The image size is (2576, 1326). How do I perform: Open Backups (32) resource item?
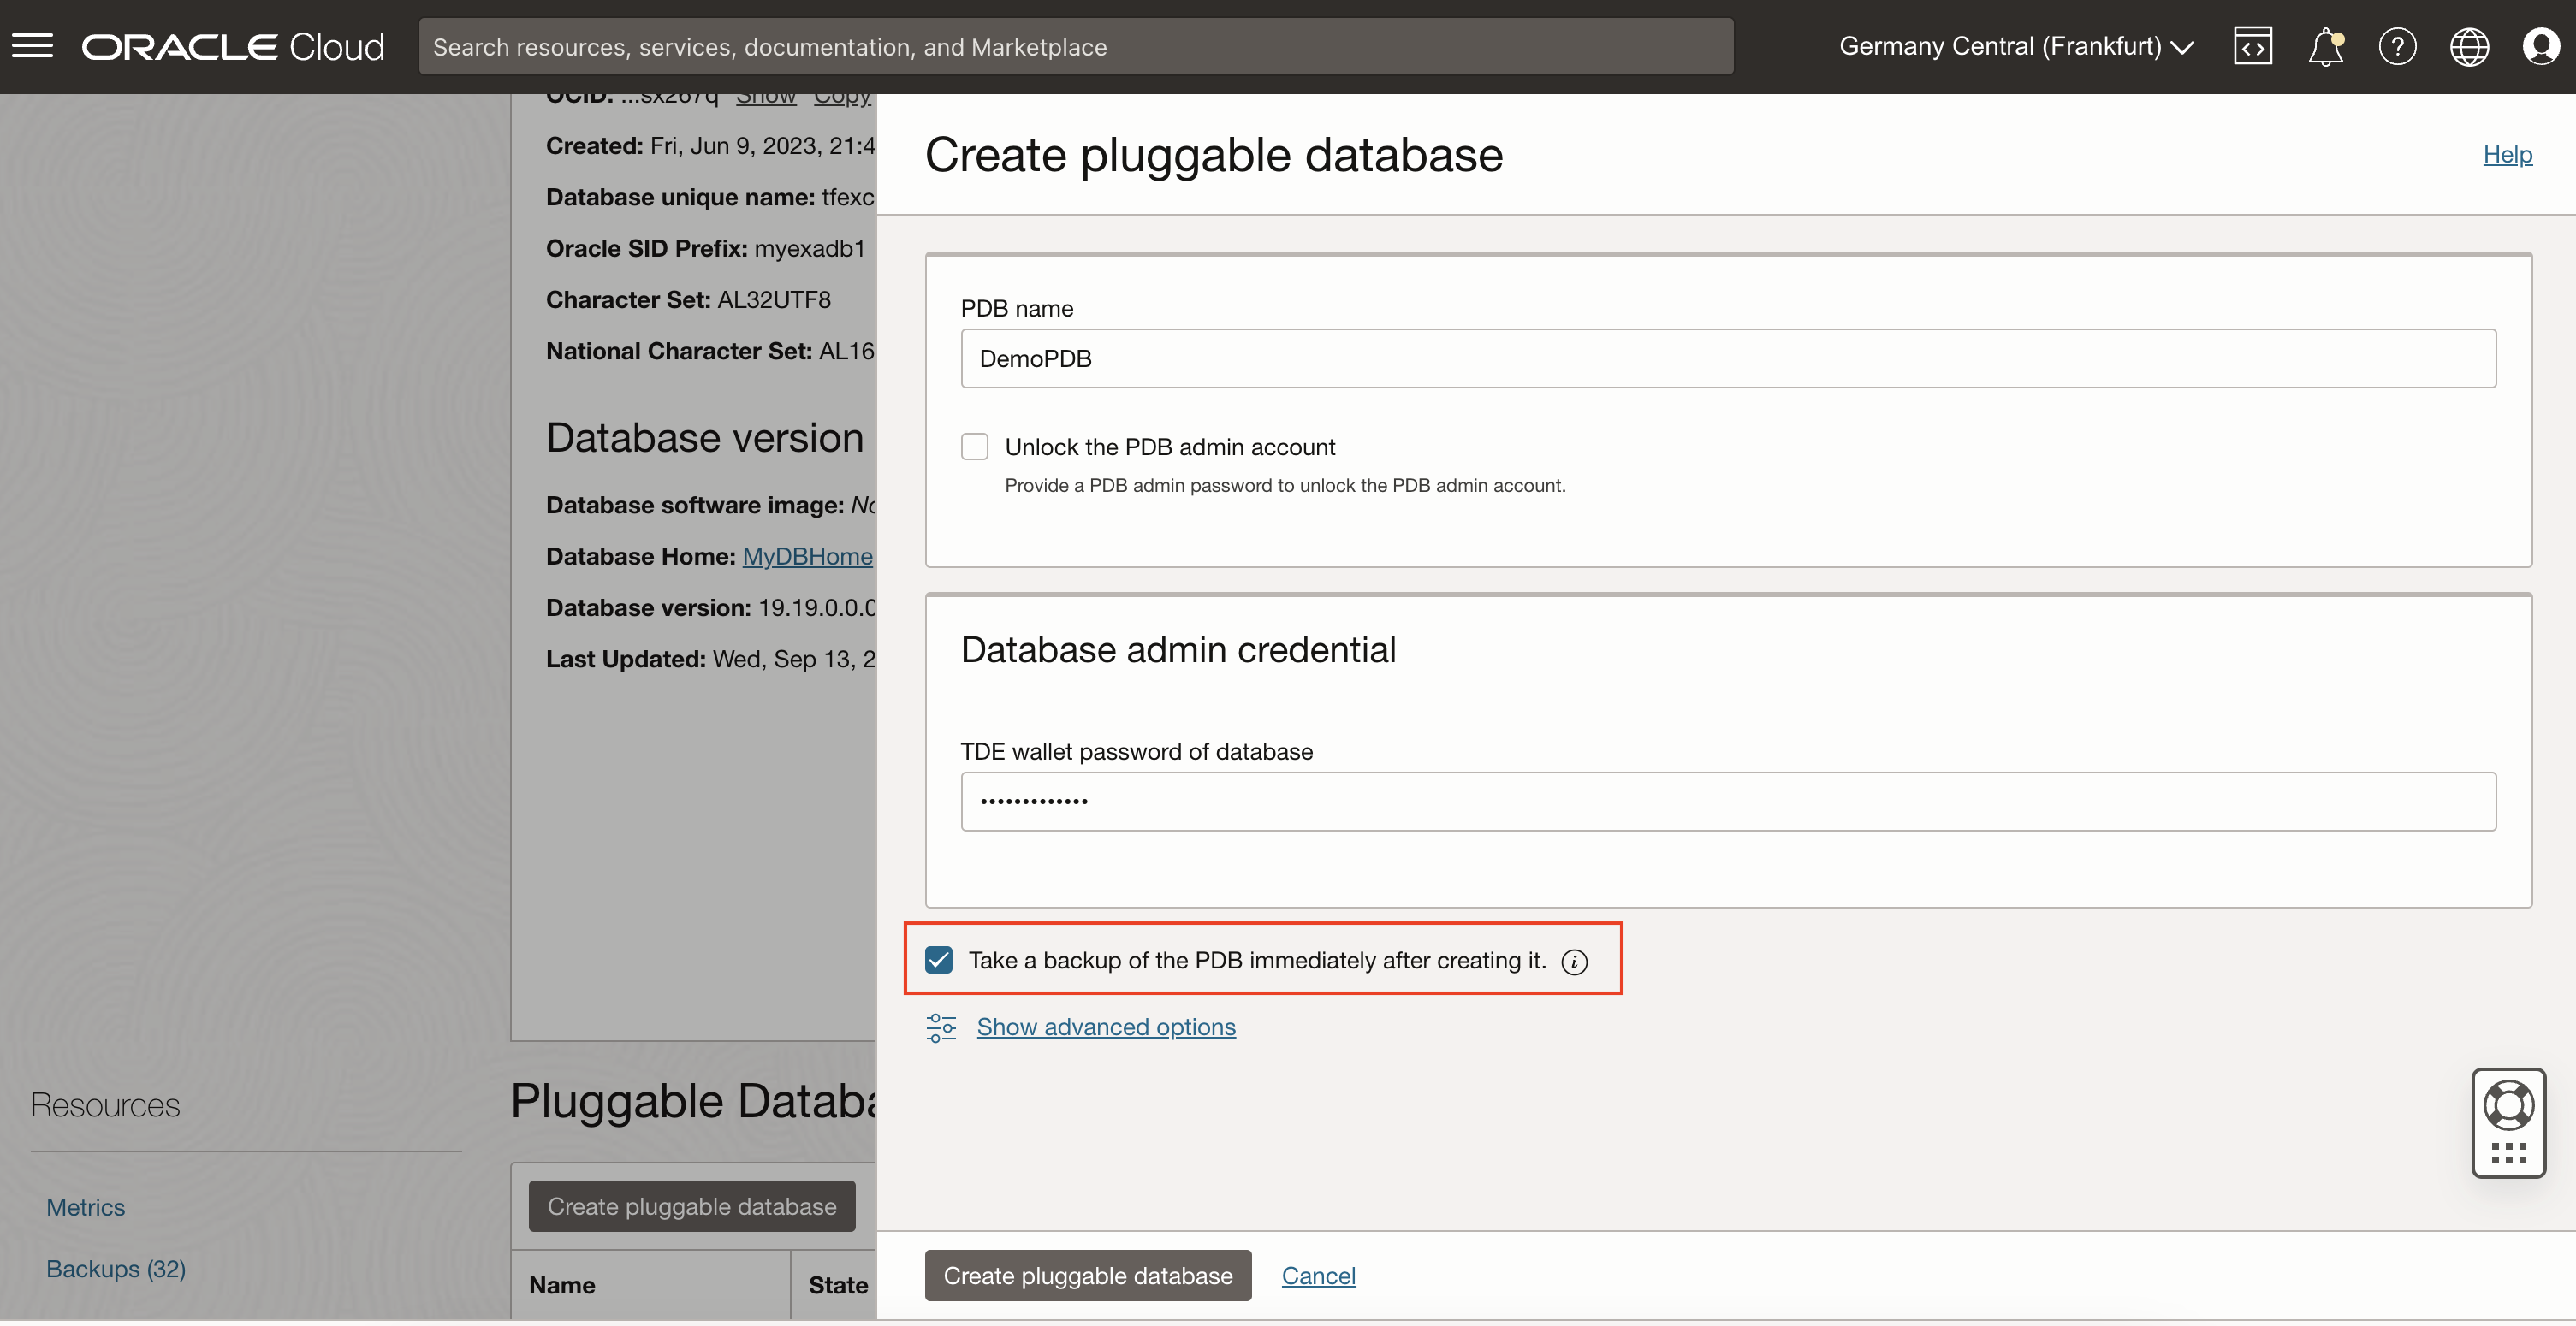(115, 1269)
